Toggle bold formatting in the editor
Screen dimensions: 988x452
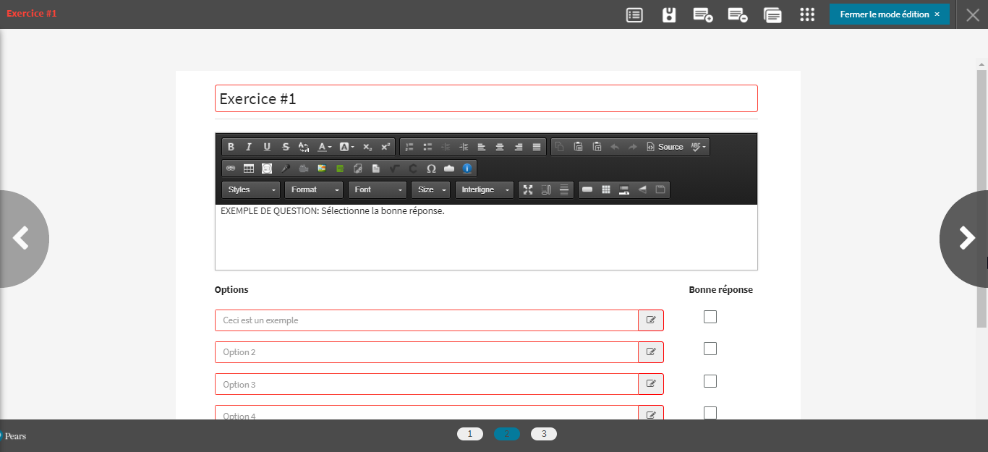(x=231, y=147)
